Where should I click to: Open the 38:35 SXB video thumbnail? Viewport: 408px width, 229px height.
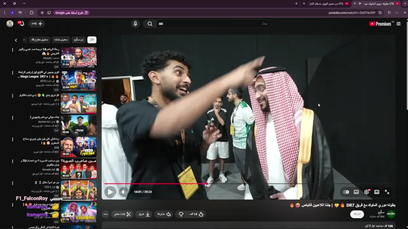[79, 147]
